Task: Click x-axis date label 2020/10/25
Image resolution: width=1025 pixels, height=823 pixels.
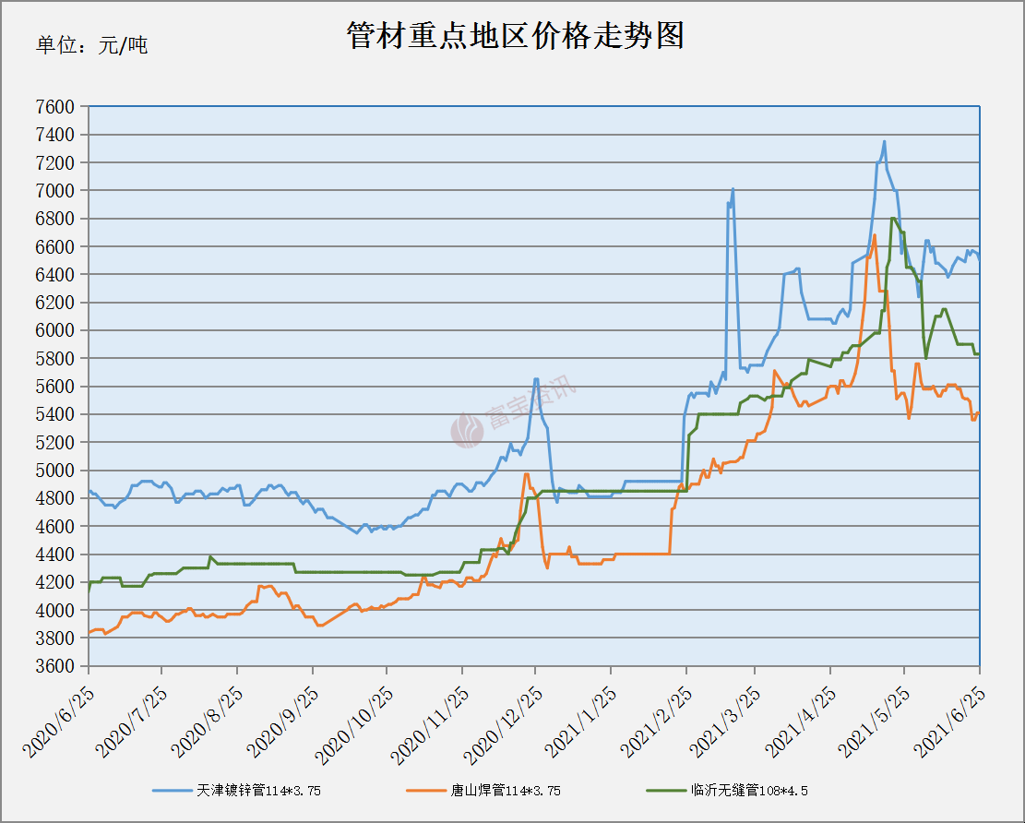Action: (x=353, y=725)
